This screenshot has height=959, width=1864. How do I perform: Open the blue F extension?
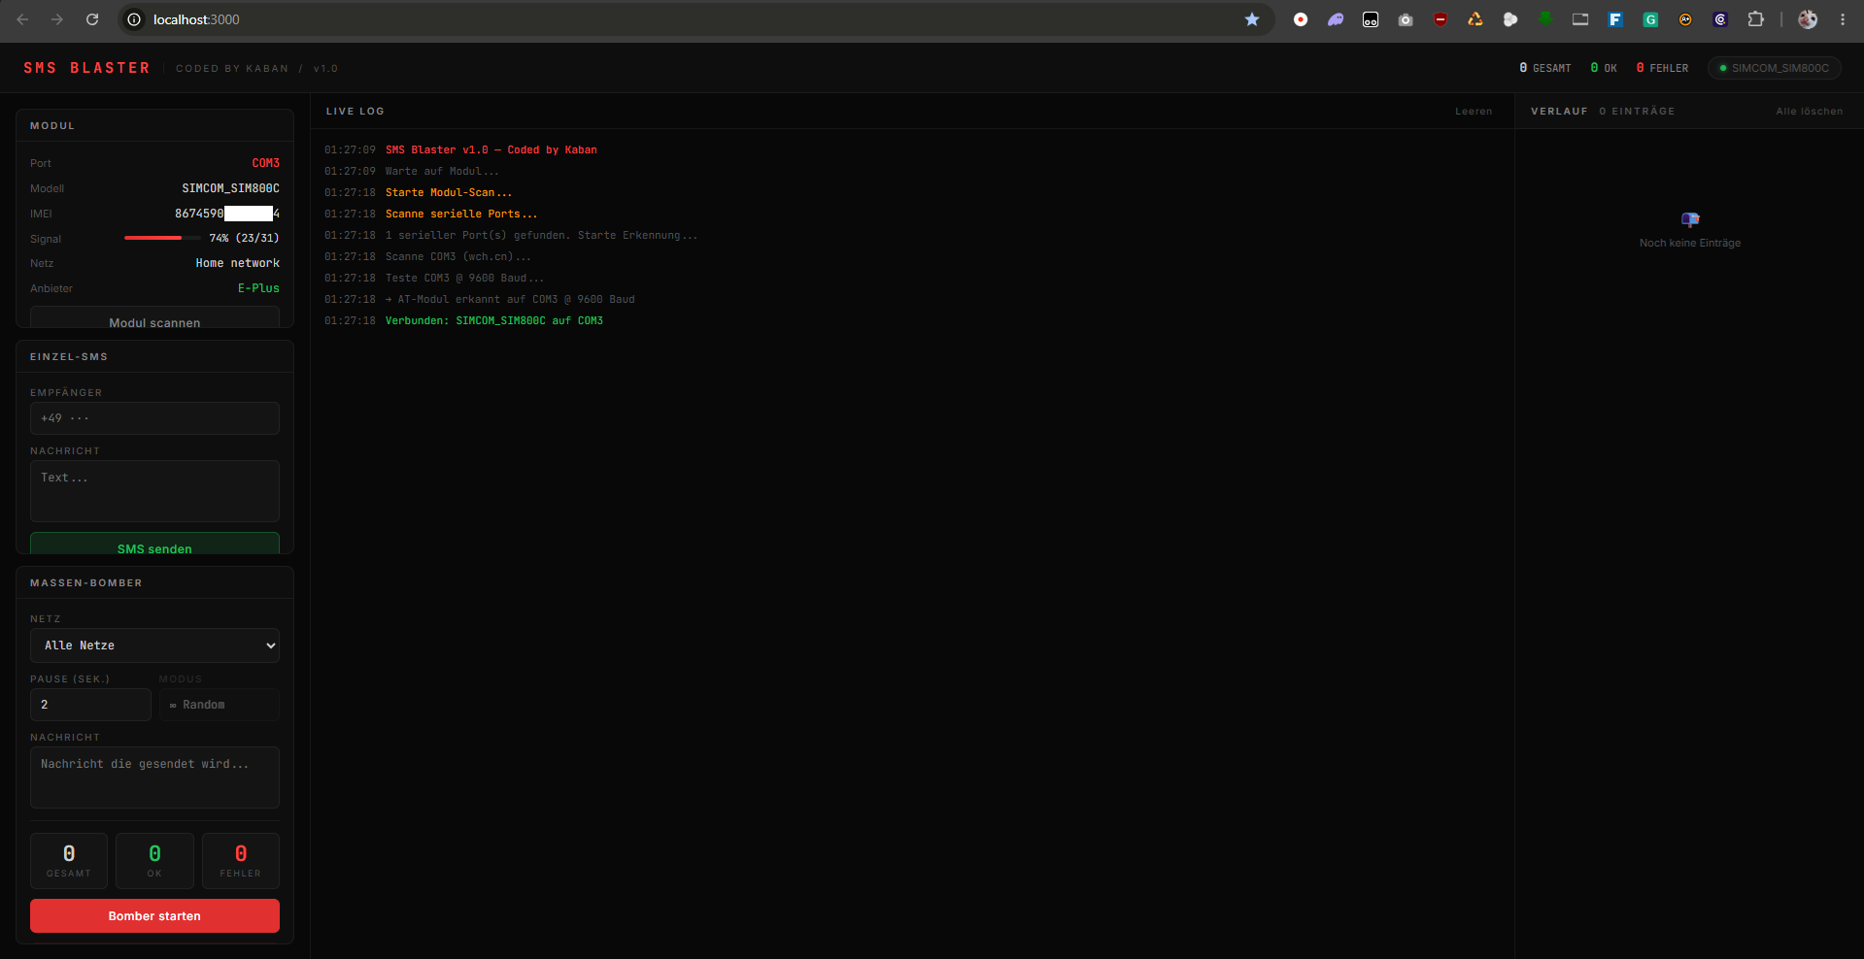[1615, 19]
